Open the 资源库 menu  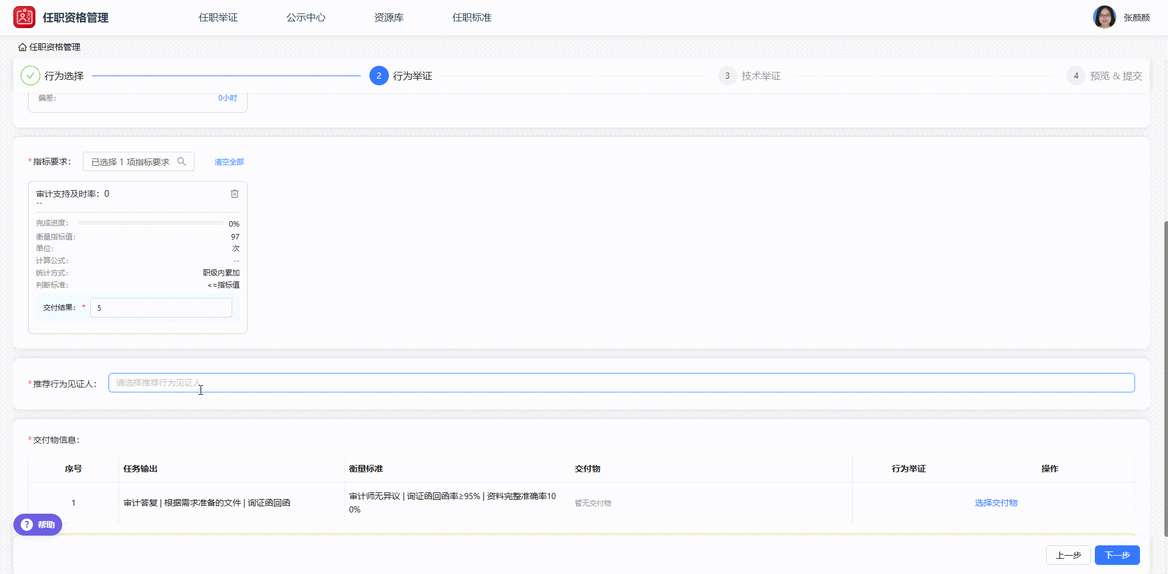388,17
